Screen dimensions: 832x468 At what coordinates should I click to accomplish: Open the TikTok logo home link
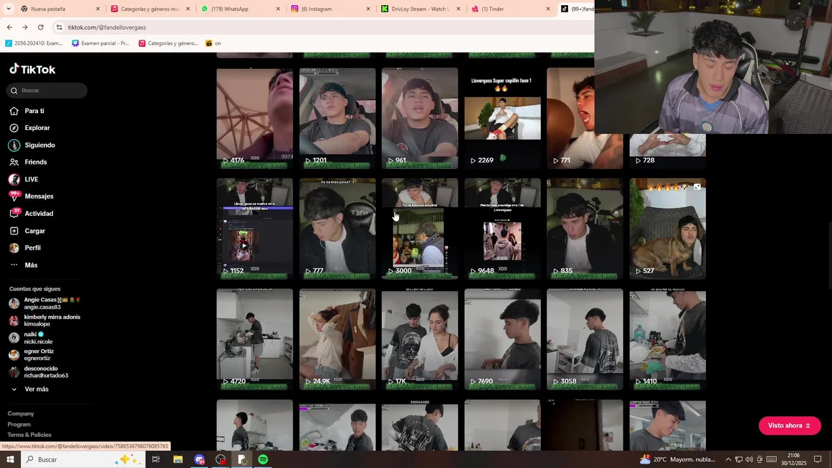pyautogui.click(x=32, y=70)
